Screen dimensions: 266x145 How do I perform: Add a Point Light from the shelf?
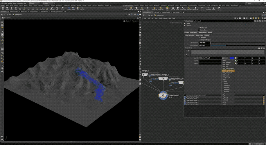(131, 8)
